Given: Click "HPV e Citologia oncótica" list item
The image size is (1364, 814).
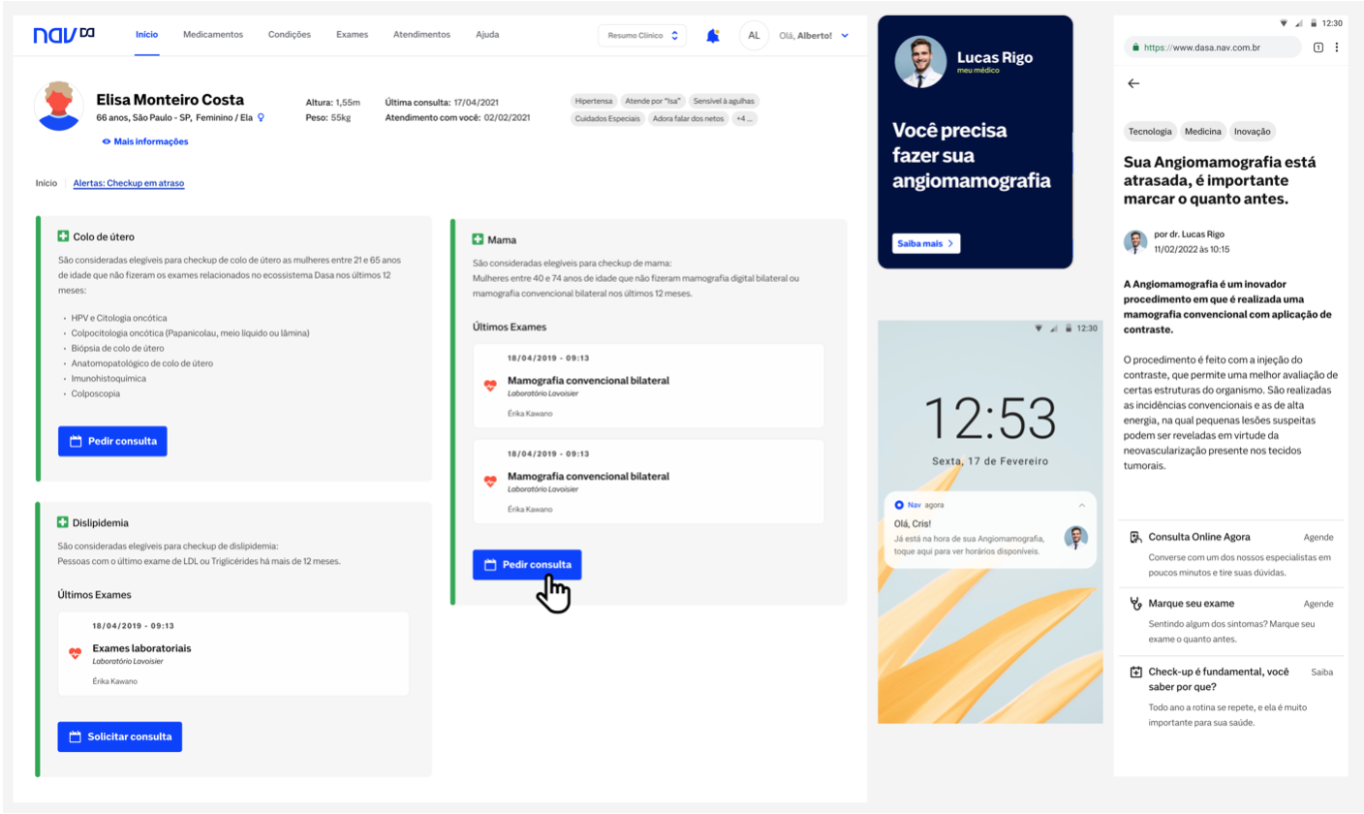Looking at the screenshot, I should click(x=119, y=318).
